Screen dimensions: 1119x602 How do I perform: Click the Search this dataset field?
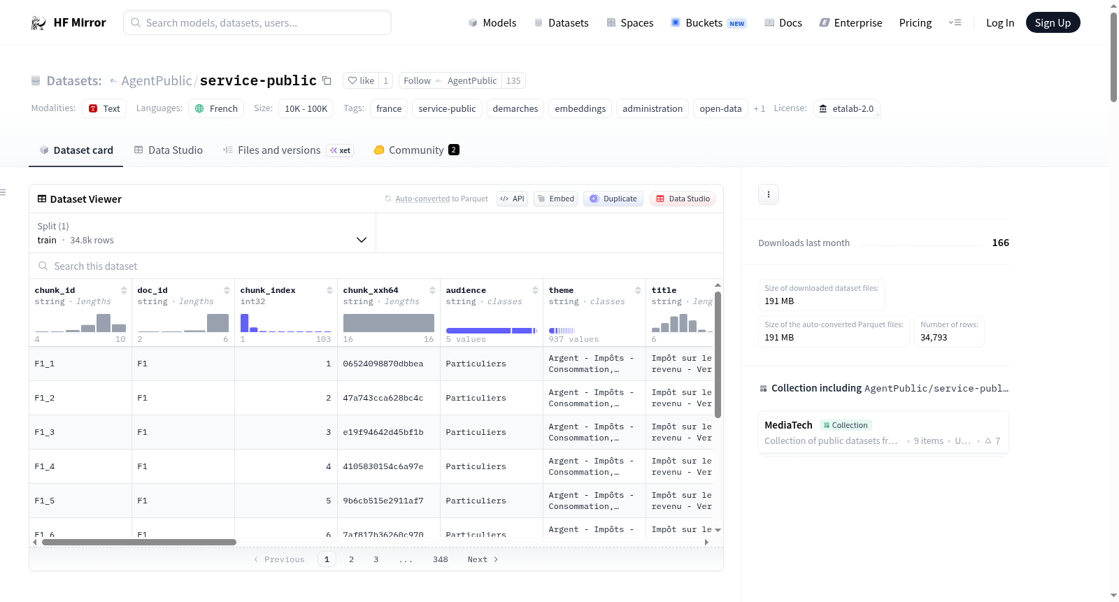coord(376,266)
